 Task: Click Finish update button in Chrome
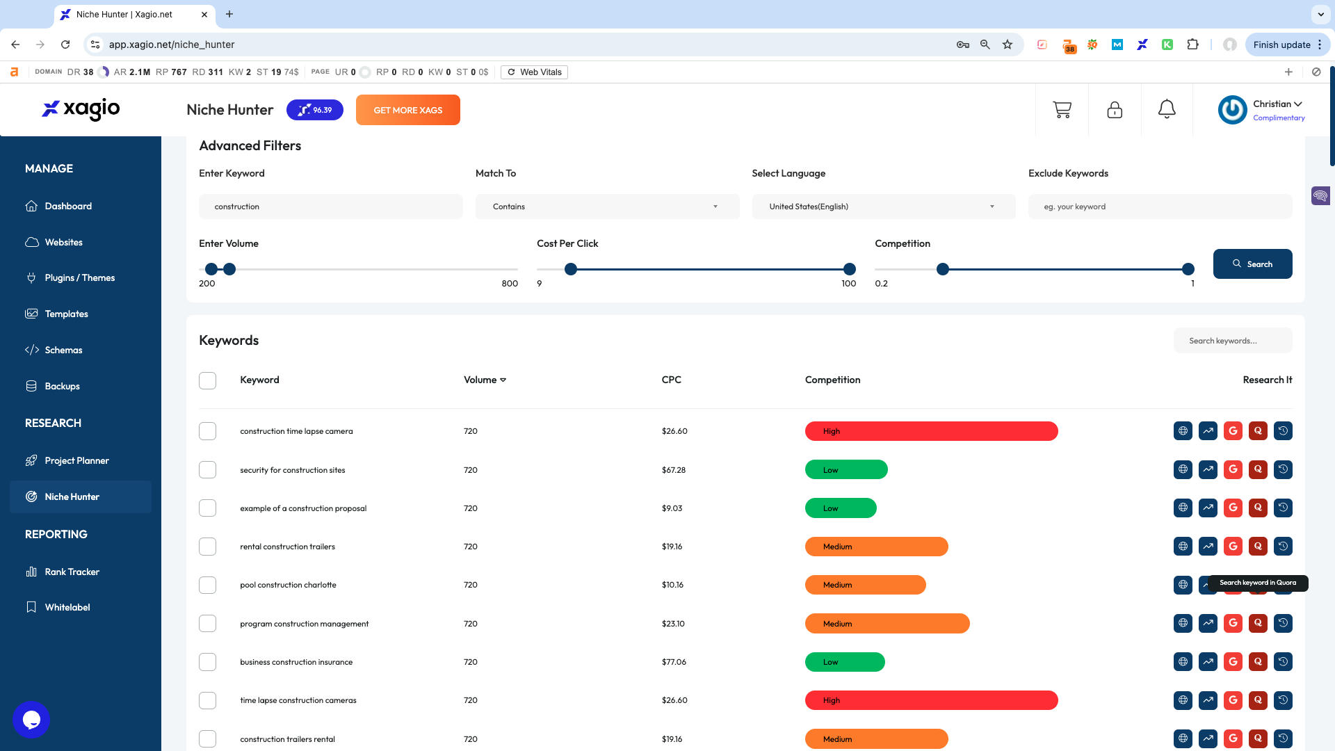pos(1281,45)
